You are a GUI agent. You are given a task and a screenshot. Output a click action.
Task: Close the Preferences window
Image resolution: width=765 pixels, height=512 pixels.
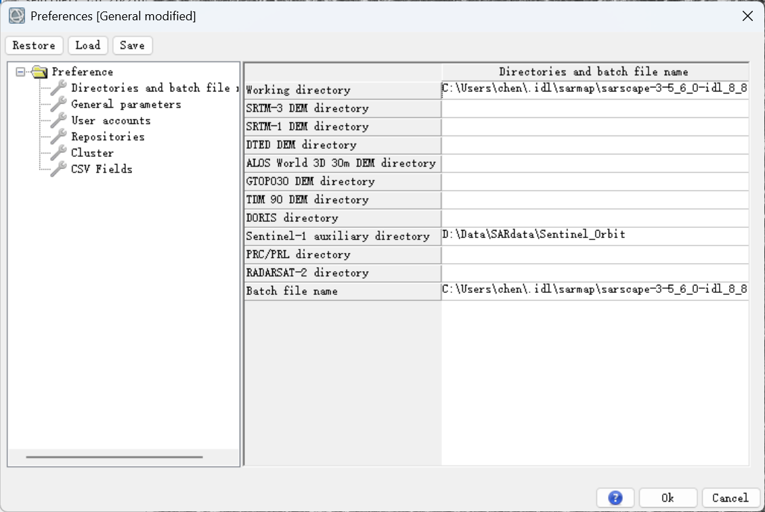point(747,16)
